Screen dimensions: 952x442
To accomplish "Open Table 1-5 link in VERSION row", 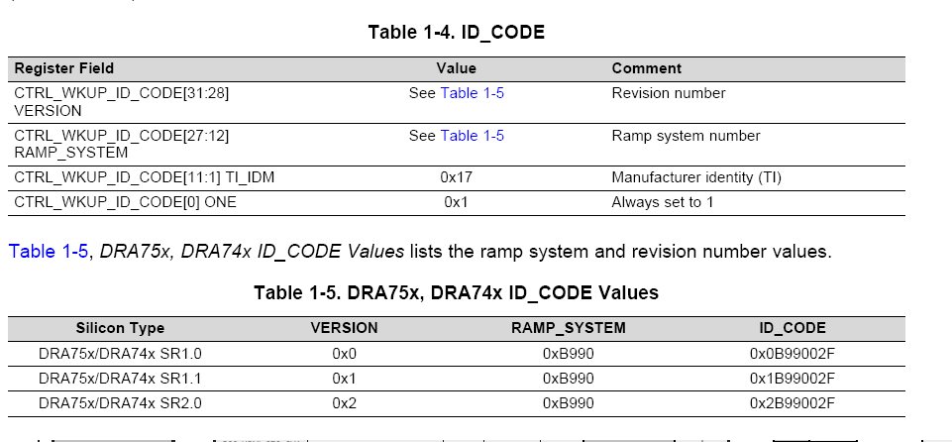I will click(x=473, y=93).
